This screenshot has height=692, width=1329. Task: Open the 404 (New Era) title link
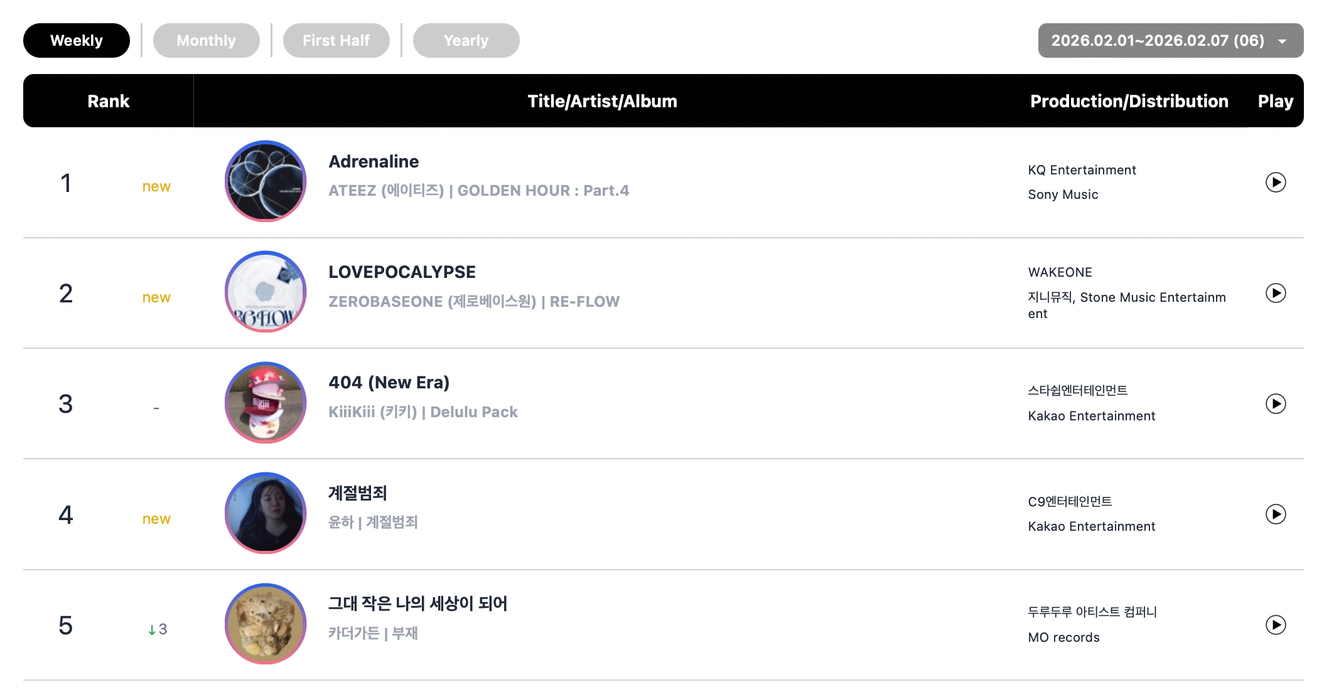pyautogui.click(x=389, y=383)
